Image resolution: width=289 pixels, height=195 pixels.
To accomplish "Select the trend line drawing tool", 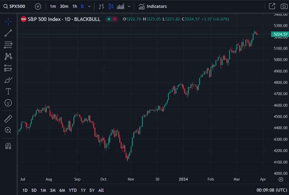I will pyautogui.click(x=8, y=33).
